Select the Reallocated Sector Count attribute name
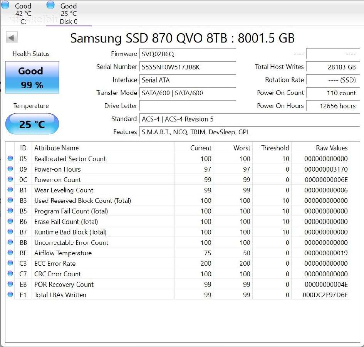This screenshot has width=364, height=347. coord(70,159)
